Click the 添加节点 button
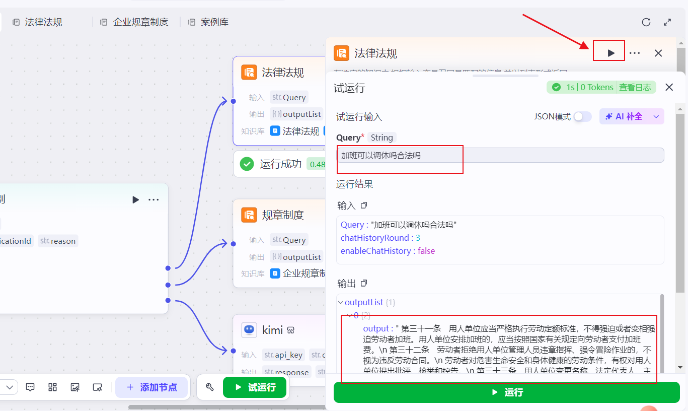The image size is (688, 411). [151, 387]
